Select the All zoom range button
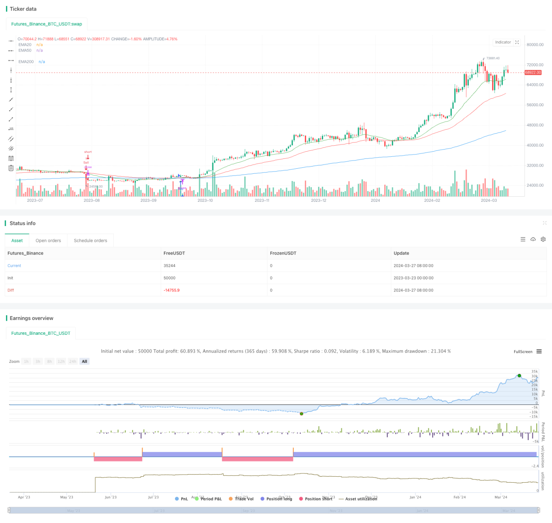 click(84, 362)
